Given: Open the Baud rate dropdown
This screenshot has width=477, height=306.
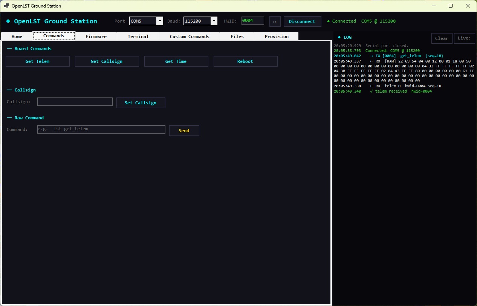Looking at the screenshot, I should [214, 21].
